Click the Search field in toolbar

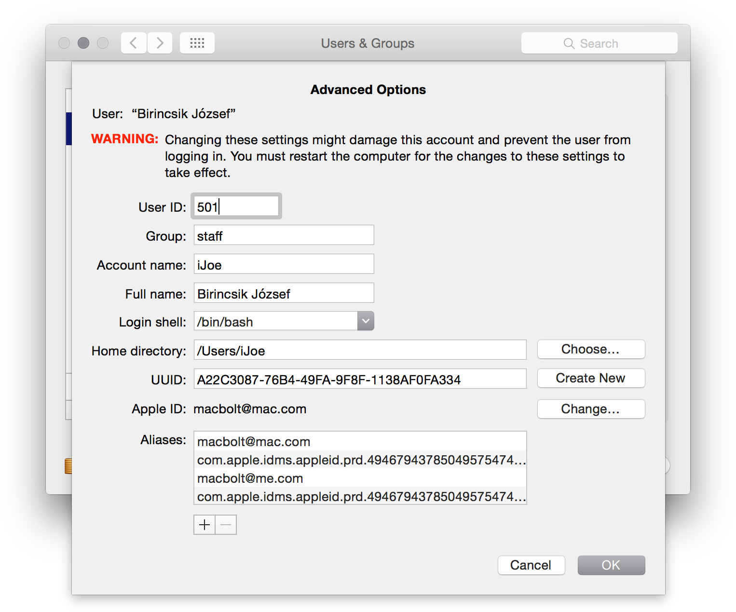[x=599, y=43]
